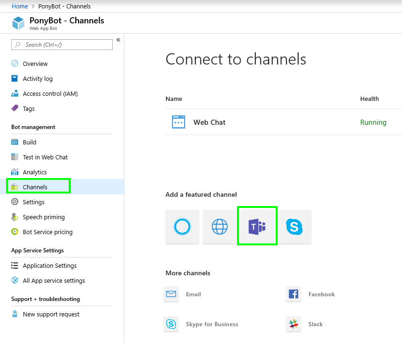Click the Test in Web Chat icon
The image size is (402, 343).
pyautogui.click(x=15, y=157)
